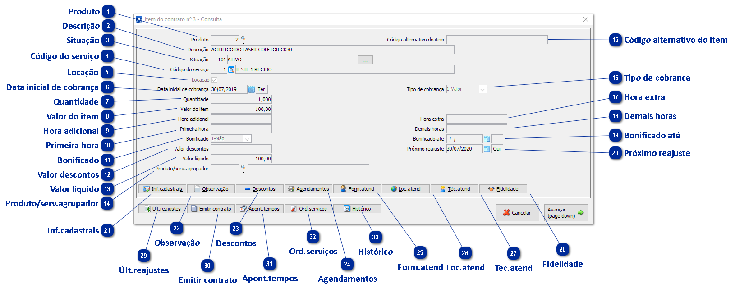Click the Valor descontos input field
This screenshot has height=293, width=735.
241,149
